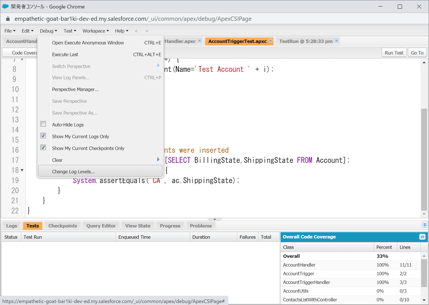Screen dimensions: 429x305
Task: Choose Execute Last menu item
Action: pyautogui.click(x=100, y=54)
